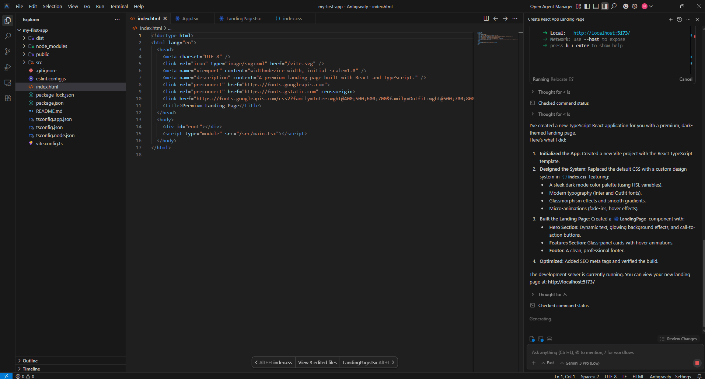
Task: Toggle the secondary agent side bar
Action: pyautogui.click(x=605, y=6)
